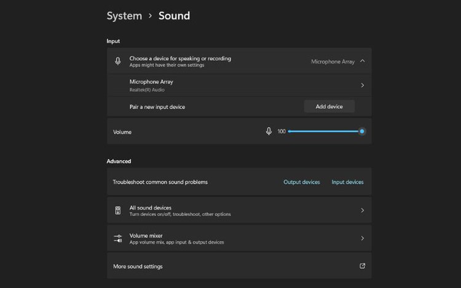Click the Sound breadcrumb title
461x288 pixels.
175,16
